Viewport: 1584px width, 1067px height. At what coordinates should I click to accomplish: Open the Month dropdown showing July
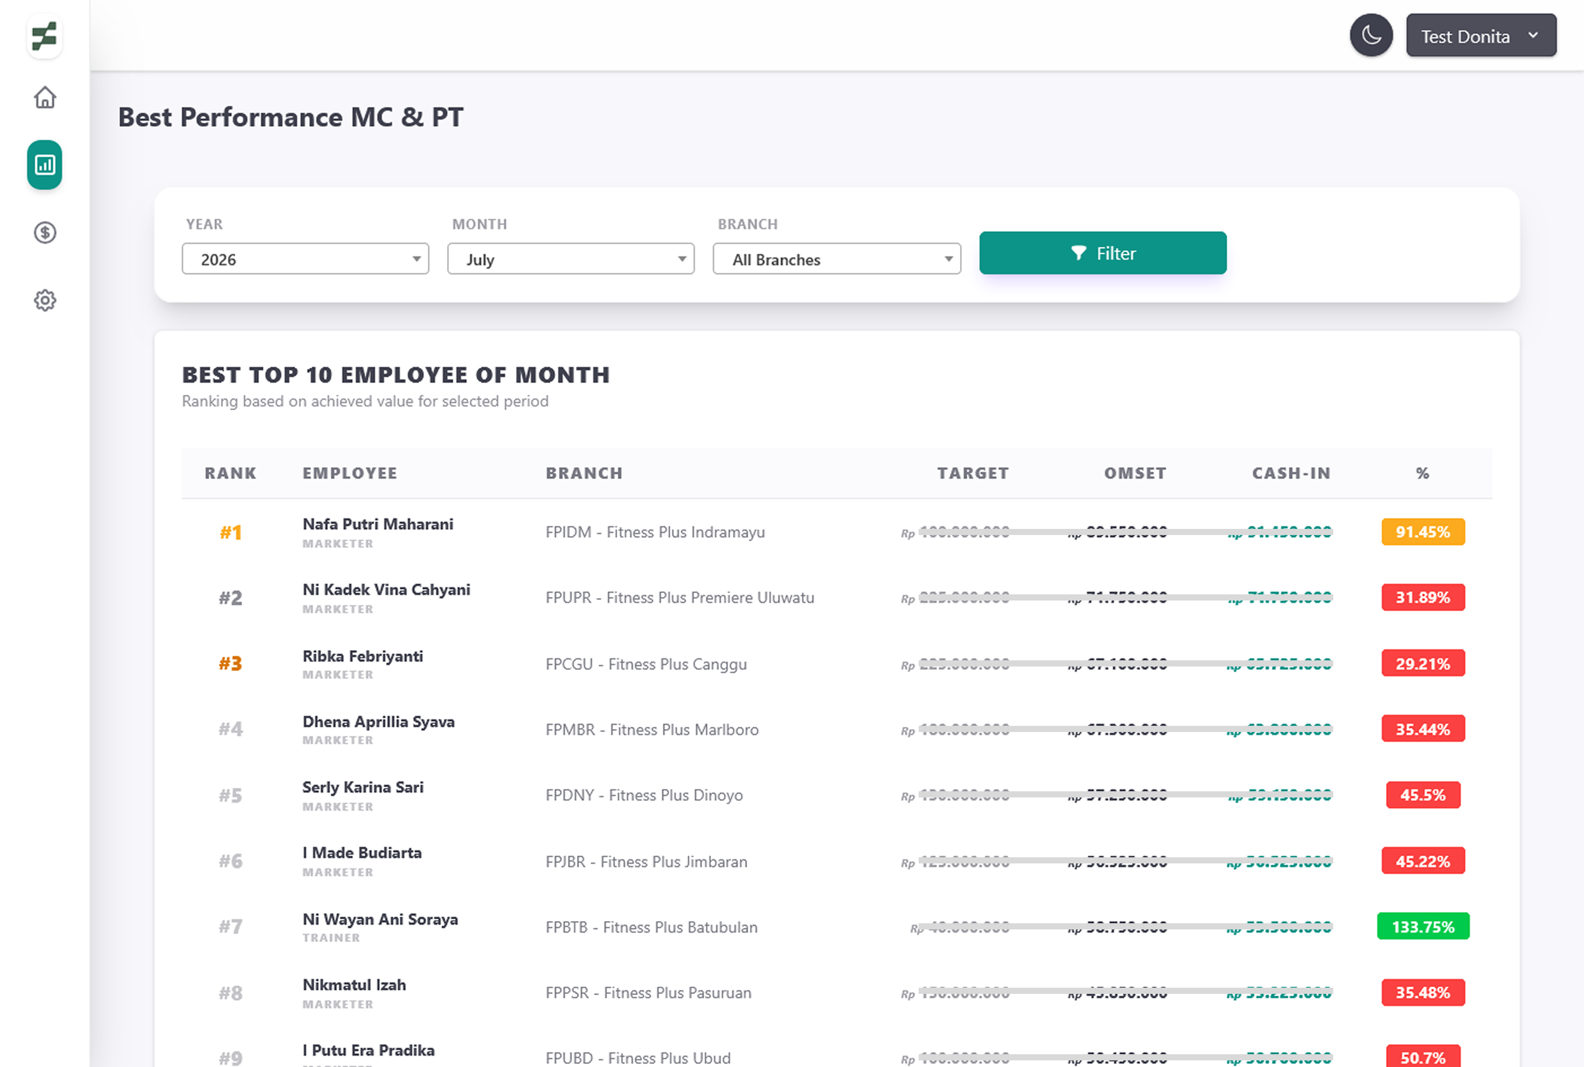point(571,259)
